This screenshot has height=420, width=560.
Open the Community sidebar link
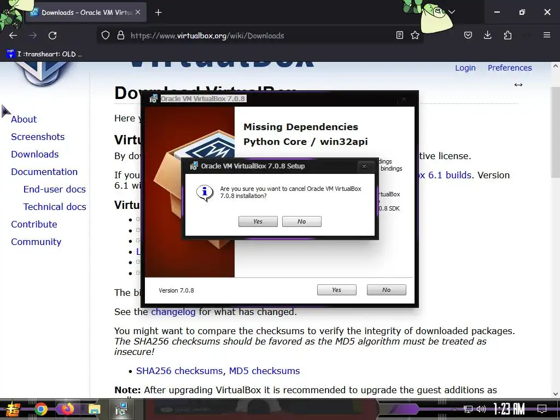coord(36,242)
